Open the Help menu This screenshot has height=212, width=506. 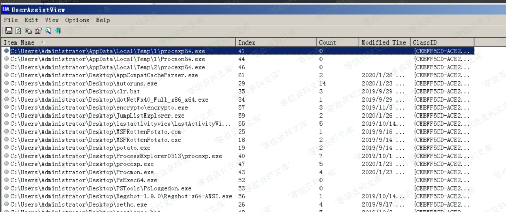coord(103,20)
